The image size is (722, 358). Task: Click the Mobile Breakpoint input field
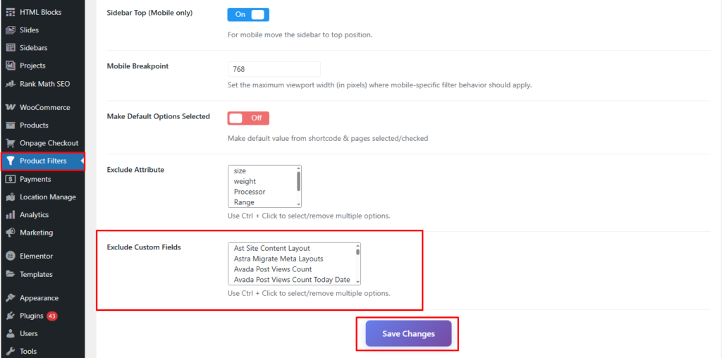pyautogui.click(x=274, y=69)
